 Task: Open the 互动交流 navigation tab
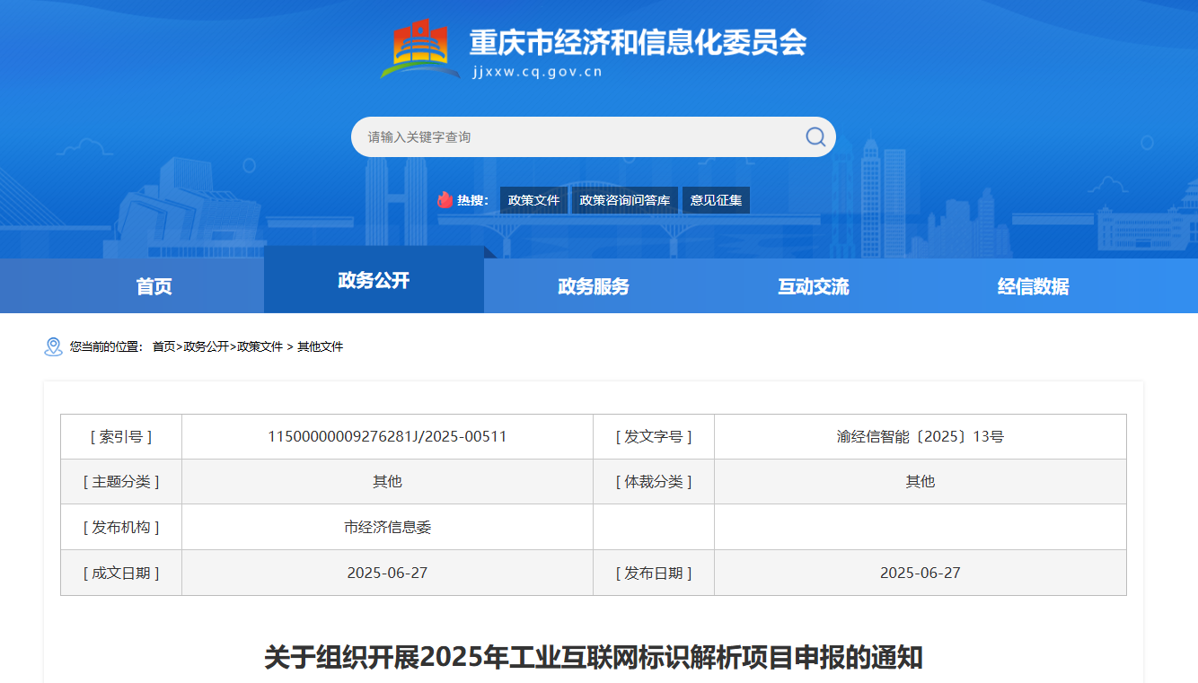pos(814,286)
